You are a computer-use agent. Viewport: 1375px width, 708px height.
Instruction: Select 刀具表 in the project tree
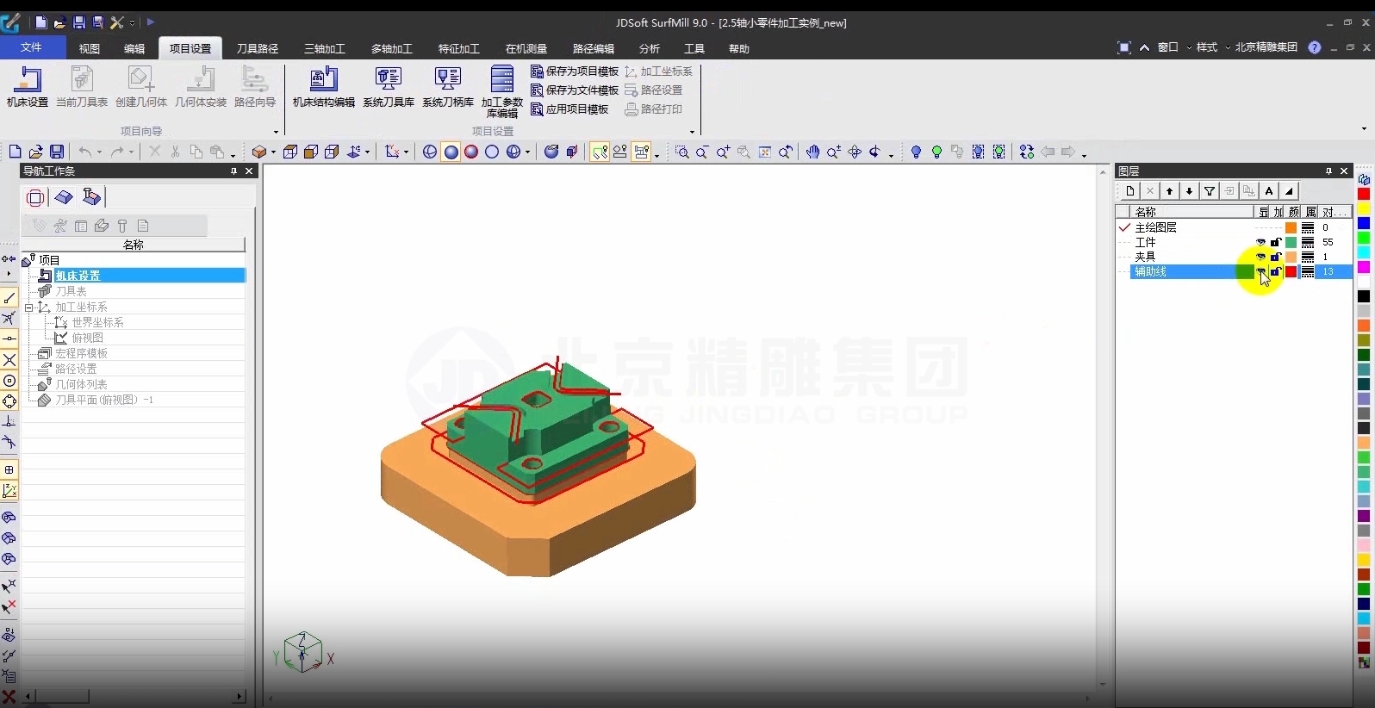(x=71, y=291)
